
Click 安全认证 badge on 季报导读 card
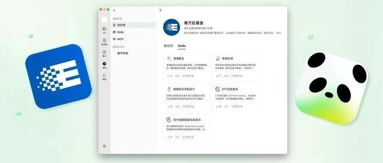[237, 76]
